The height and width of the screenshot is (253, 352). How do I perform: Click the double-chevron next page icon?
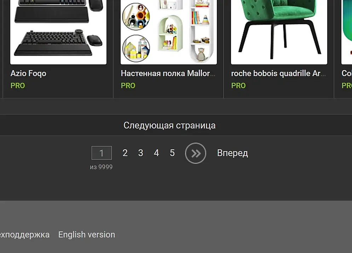point(196,153)
